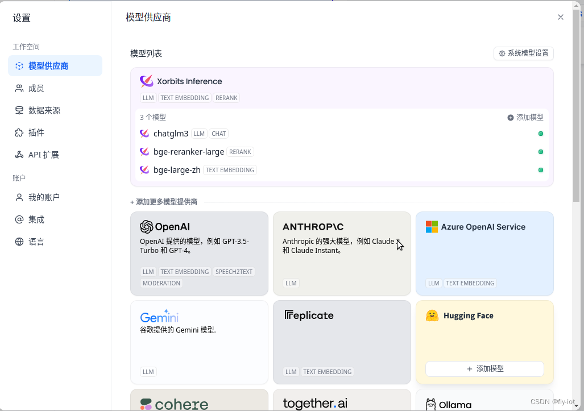Click the 数据来源 database icon
Image resolution: width=584 pixels, height=411 pixels.
coord(19,110)
